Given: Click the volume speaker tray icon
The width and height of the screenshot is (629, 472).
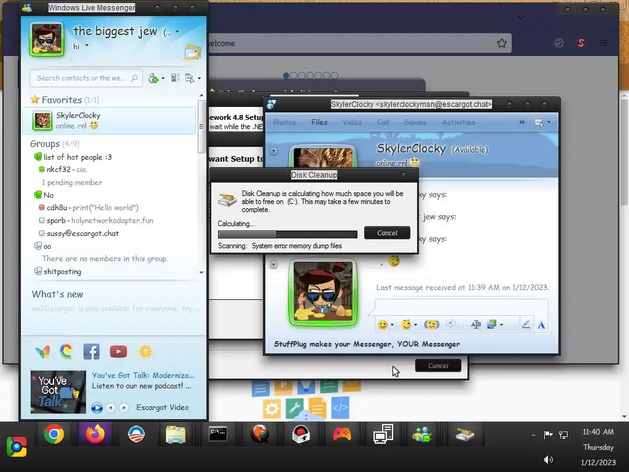Looking at the screenshot, I should [x=548, y=460].
